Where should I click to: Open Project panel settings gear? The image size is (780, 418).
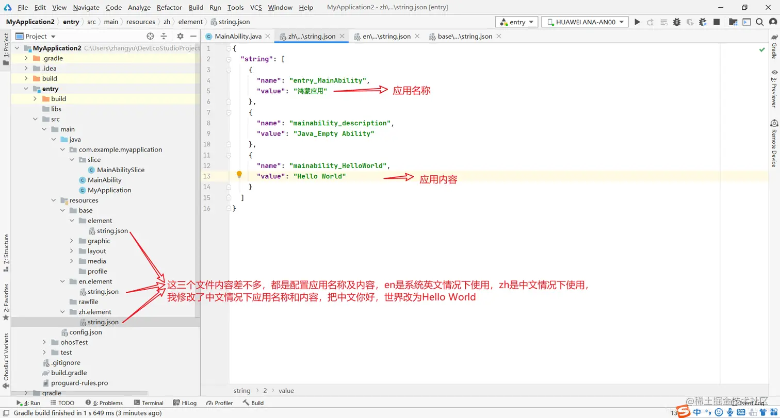click(180, 36)
